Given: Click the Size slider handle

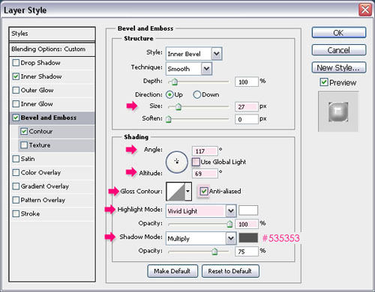Looking at the screenshot, I should (178, 107).
